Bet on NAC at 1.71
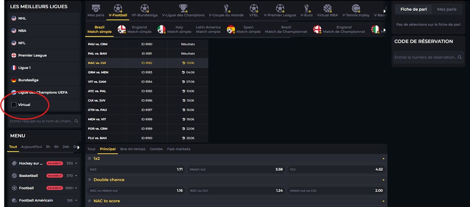The image size is (470, 207). (136, 169)
